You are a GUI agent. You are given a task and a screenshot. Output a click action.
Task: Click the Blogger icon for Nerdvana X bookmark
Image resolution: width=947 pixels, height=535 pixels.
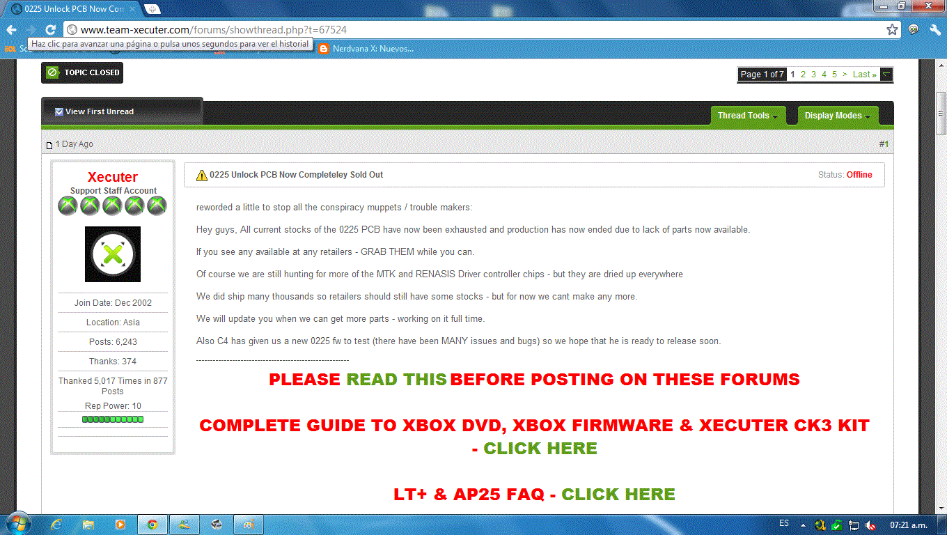(x=324, y=49)
